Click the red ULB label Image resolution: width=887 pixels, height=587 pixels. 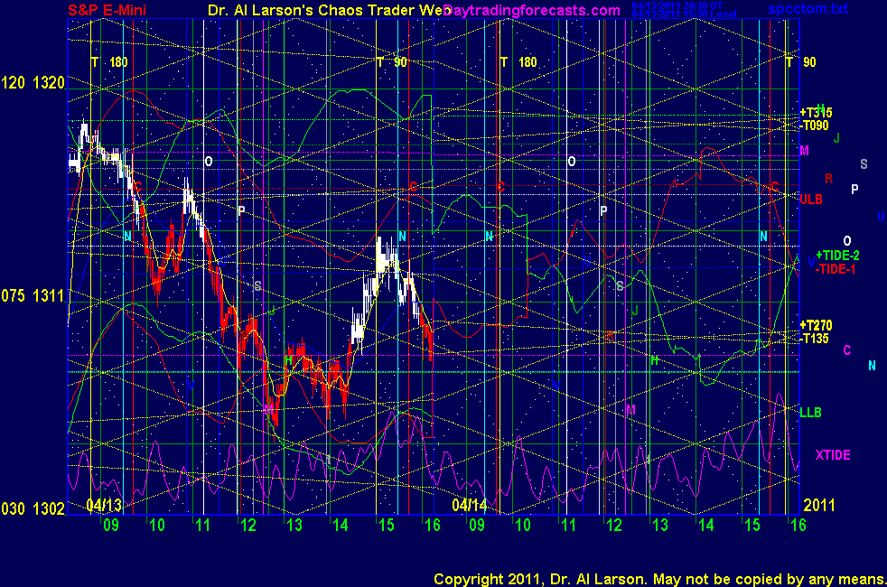tap(810, 199)
